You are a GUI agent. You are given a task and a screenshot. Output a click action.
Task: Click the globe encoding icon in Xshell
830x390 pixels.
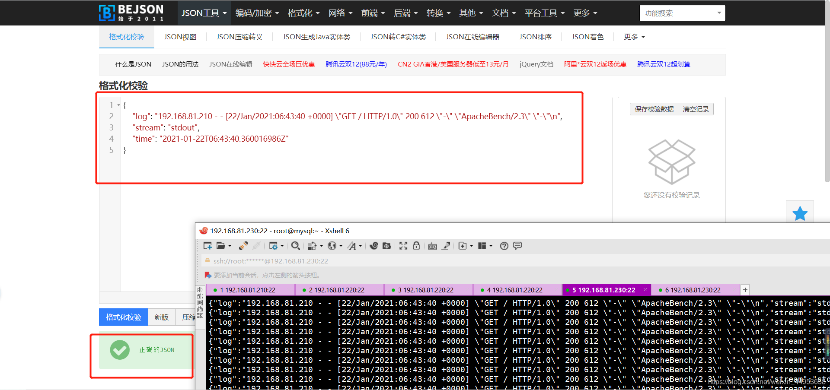point(332,246)
